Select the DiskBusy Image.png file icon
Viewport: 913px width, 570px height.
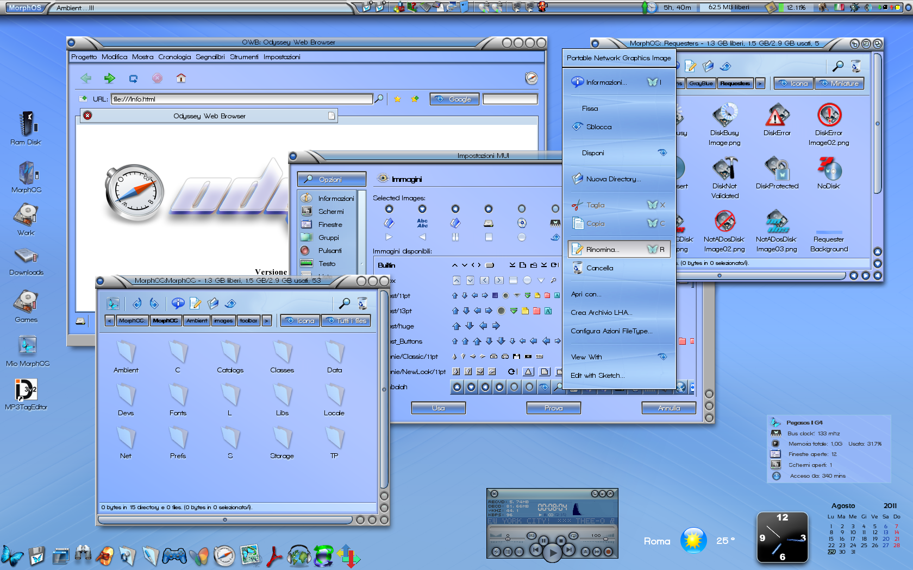coord(724,116)
